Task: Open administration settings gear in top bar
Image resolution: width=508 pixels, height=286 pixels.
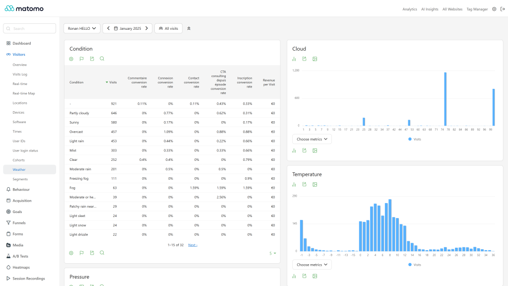Action: click(x=494, y=9)
